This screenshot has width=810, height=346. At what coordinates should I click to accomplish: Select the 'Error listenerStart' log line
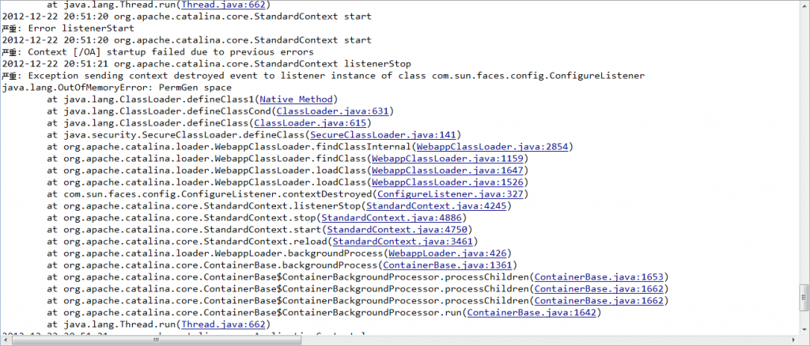pos(68,28)
